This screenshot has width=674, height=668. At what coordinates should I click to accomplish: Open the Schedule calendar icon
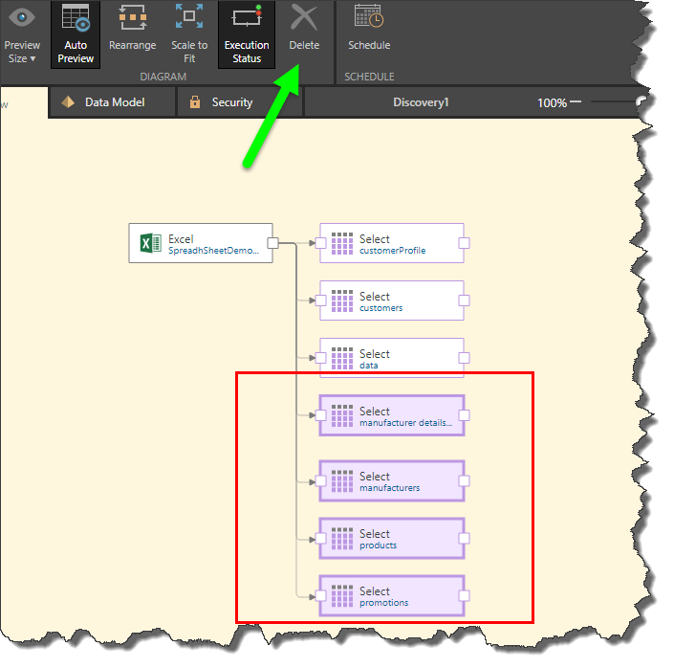(368, 19)
